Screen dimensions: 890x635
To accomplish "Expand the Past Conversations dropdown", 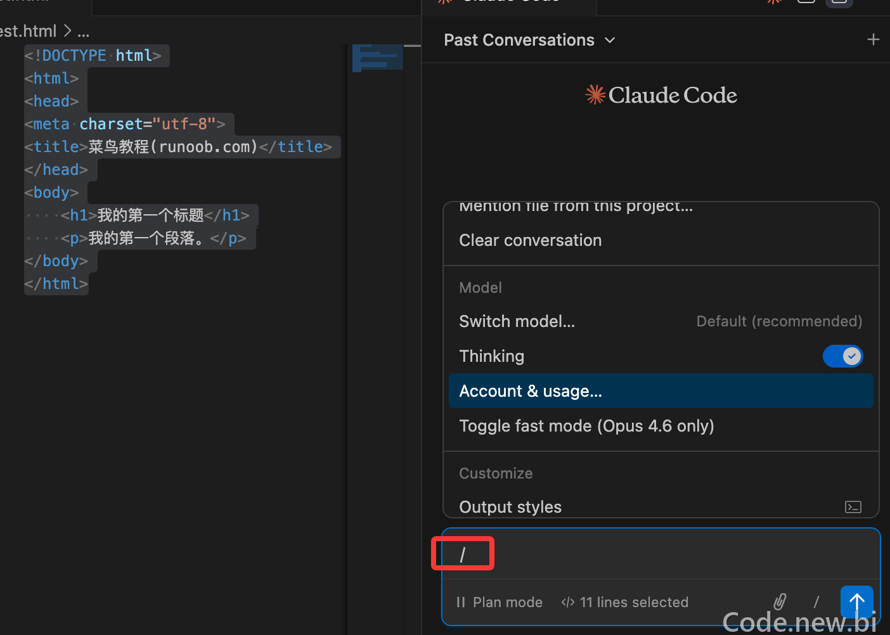I will pyautogui.click(x=530, y=40).
